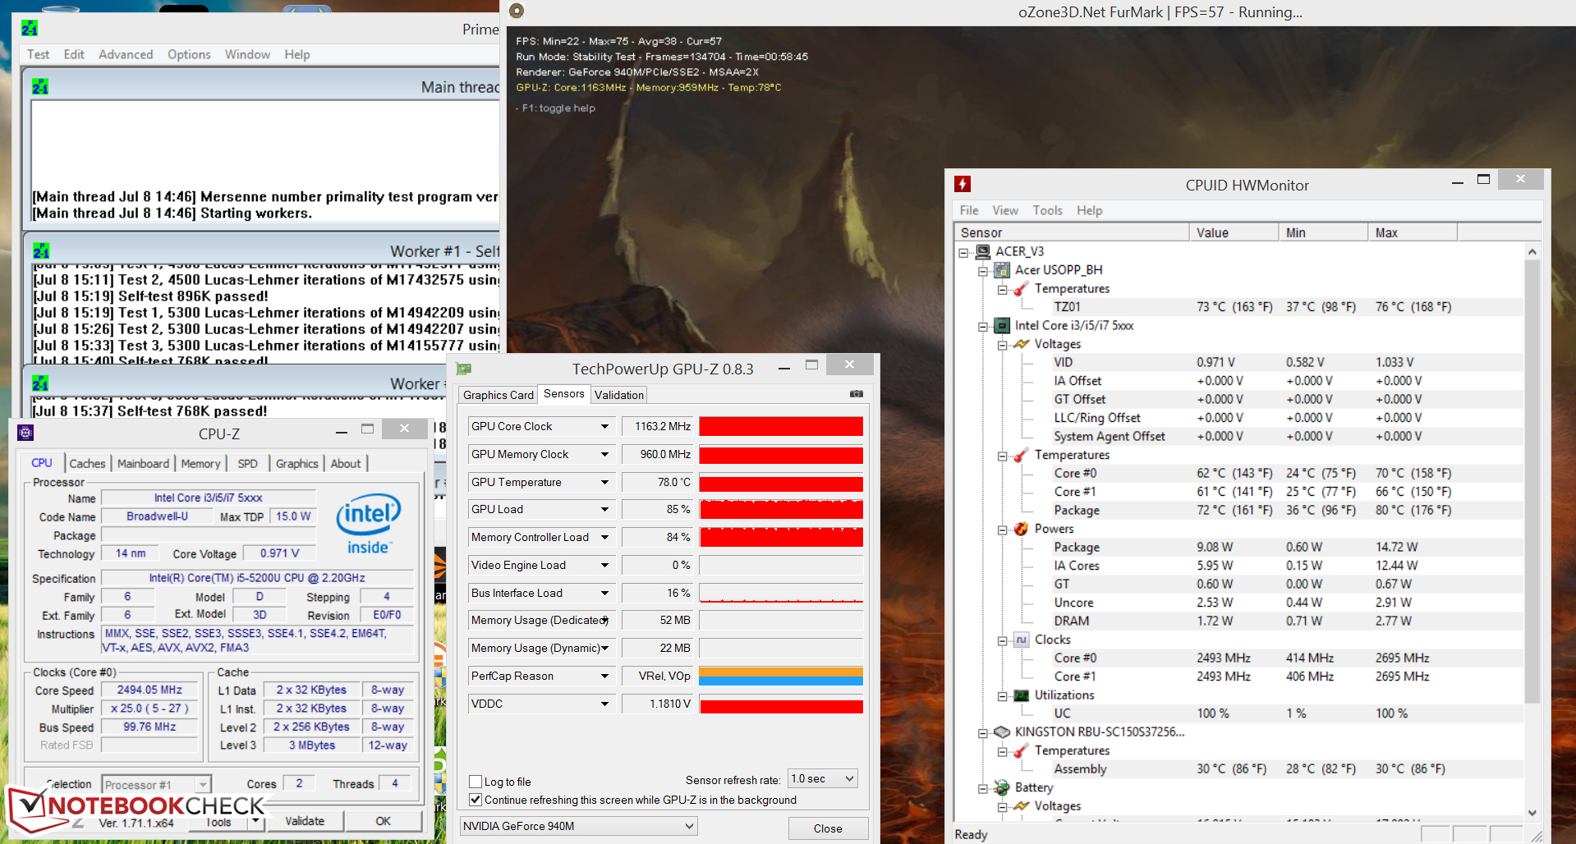
Task: Click the GPU-Z graphics card title icon
Action: pyautogui.click(x=464, y=369)
